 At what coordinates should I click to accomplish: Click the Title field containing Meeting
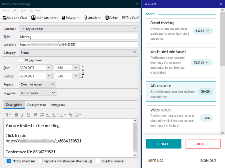click(78, 36)
